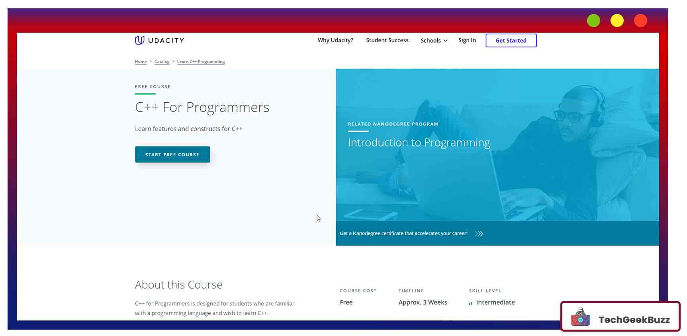Click the Get a Nanodegree certificate banner text
The width and height of the screenshot is (687, 336).
click(x=403, y=234)
